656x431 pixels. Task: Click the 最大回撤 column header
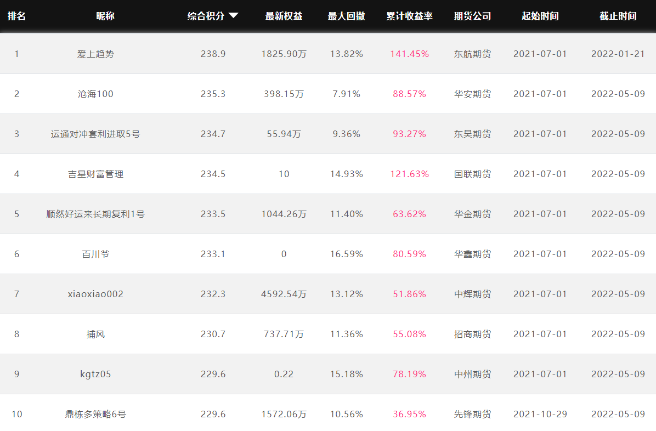(347, 16)
